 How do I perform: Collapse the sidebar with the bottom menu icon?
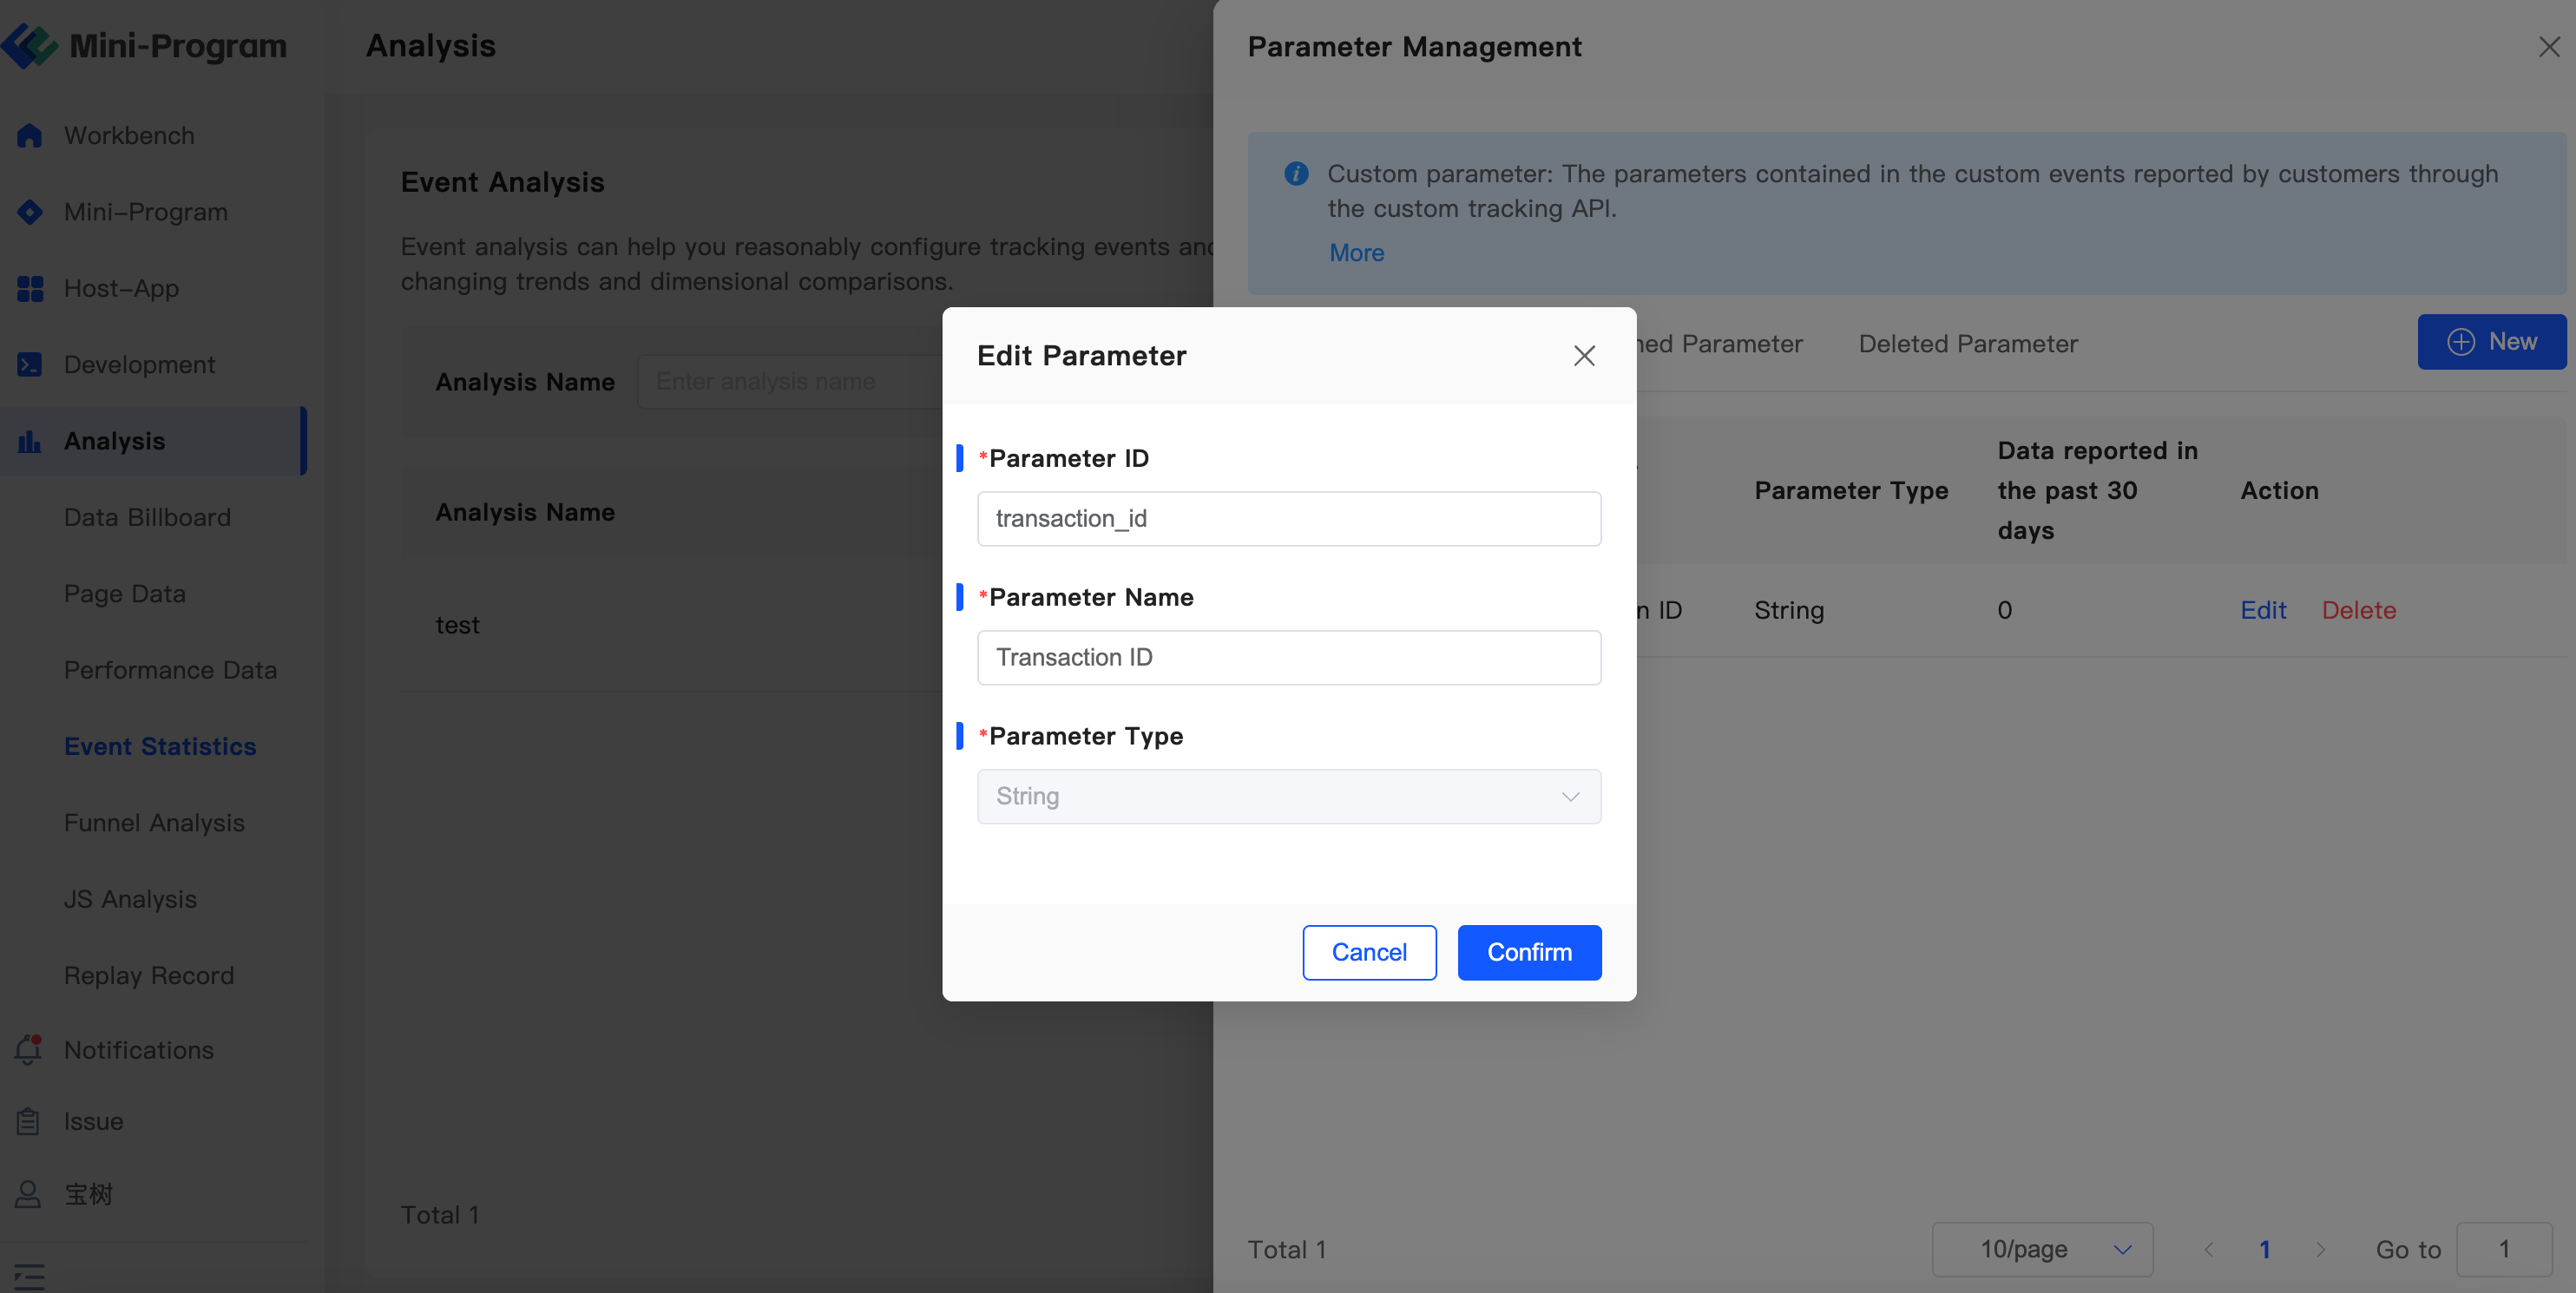(x=29, y=1276)
